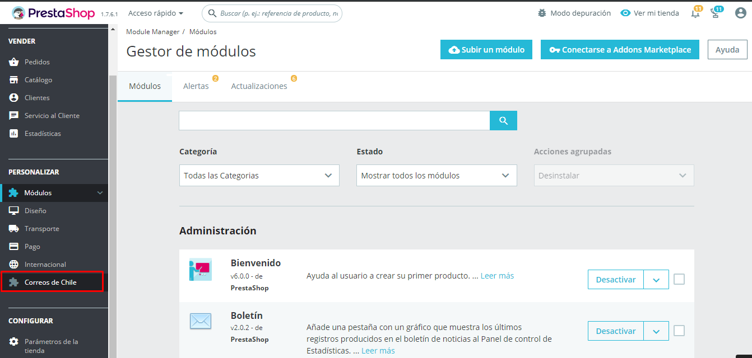Open the Acciones agrupadas Desinstalar dropdown

(614, 176)
